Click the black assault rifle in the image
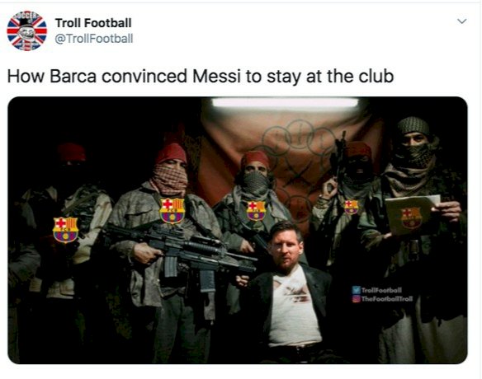 (x=180, y=251)
